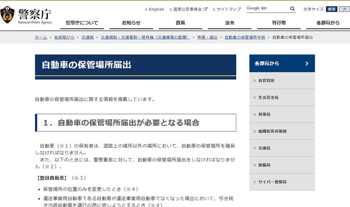The width and height of the screenshot is (350, 207).
Task: Go to 各部局から breadcrumb link
Action: click(x=64, y=37)
